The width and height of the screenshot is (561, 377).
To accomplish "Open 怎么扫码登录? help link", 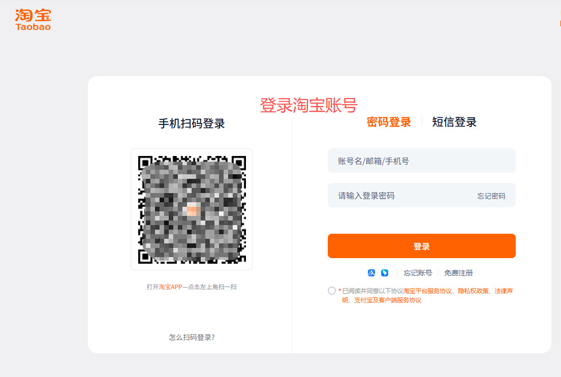I will 192,337.
